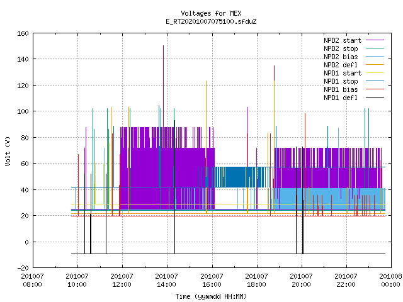Click the 'NPD2 start' legend label
Screen dimensions: 403x302
point(343,40)
